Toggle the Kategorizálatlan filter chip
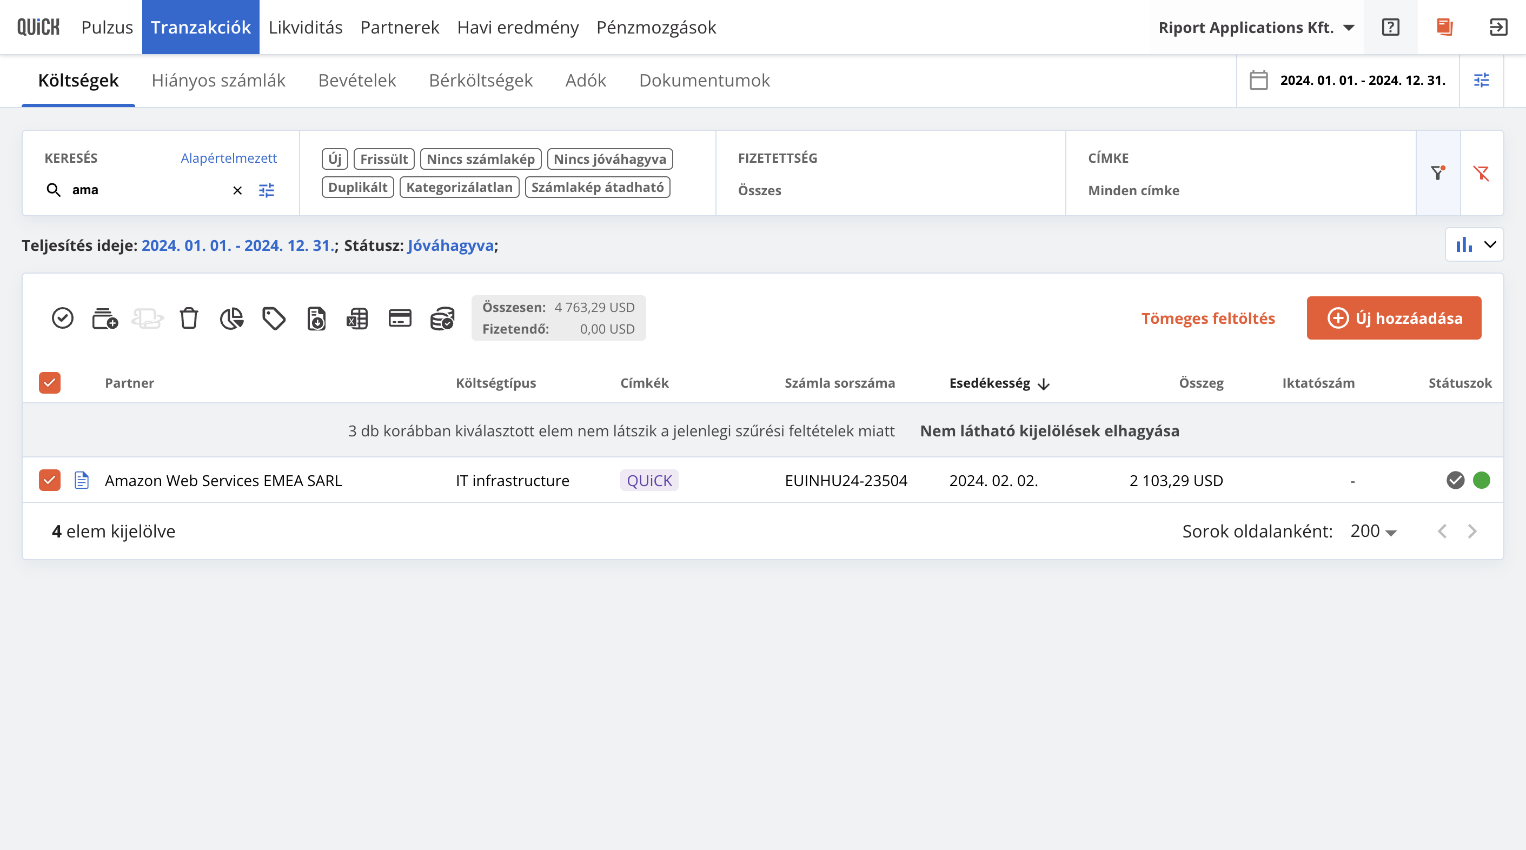The width and height of the screenshot is (1526, 850). (459, 187)
